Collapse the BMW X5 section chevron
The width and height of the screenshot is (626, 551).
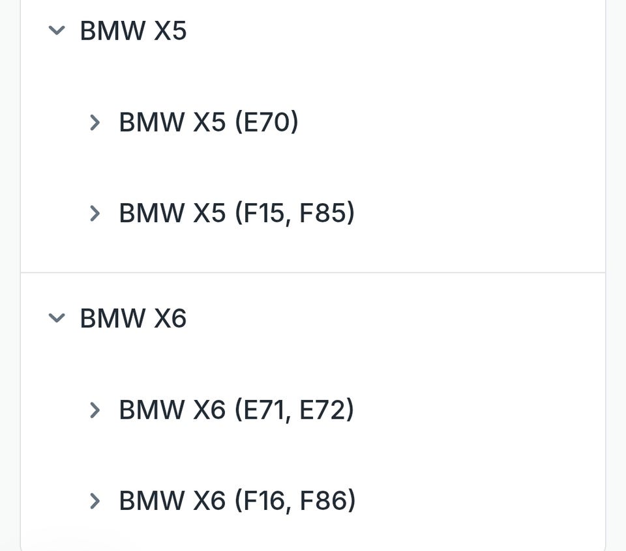[x=57, y=30]
